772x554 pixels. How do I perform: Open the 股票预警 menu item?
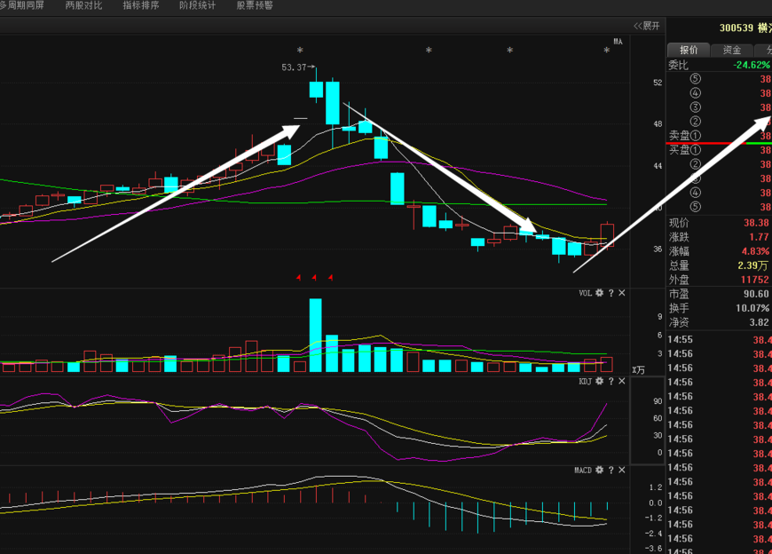pyautogui.click(x=255, y=5)
